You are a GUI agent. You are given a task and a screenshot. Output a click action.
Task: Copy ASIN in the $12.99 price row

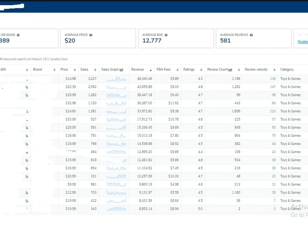27,193
